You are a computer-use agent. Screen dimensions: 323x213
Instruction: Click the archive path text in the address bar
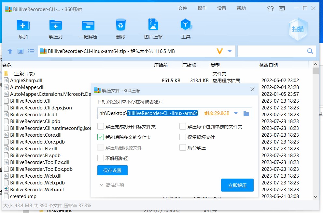pyautogui.click(x=111, y=51)
